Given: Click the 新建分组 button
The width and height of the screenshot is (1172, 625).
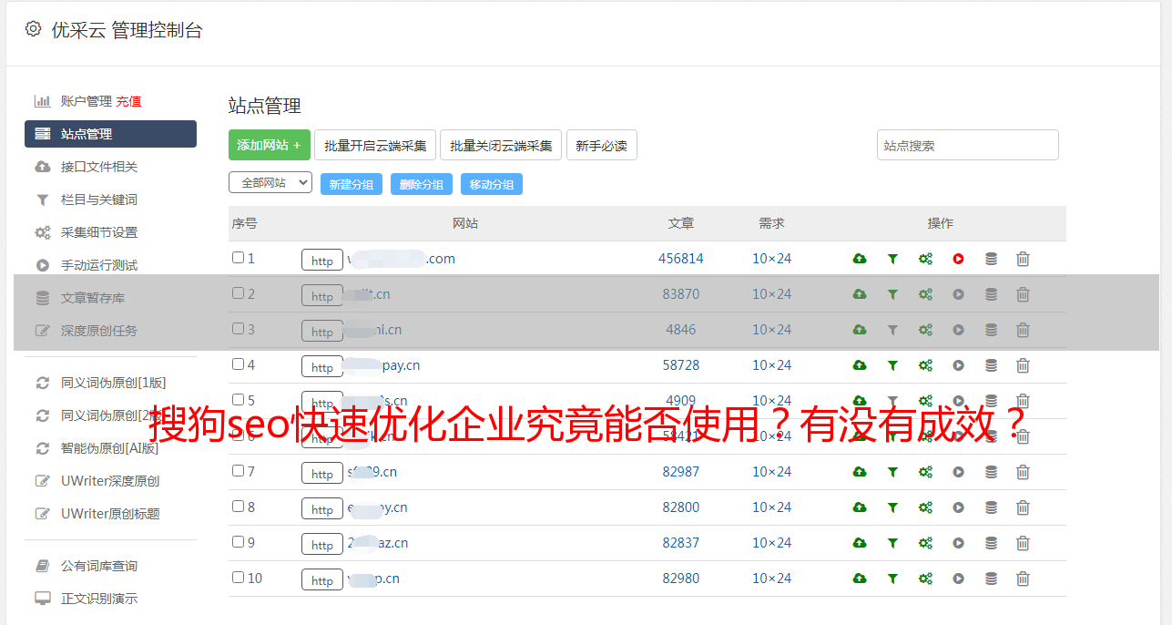Looking at the screenshot, I should (x=352, y=184).
